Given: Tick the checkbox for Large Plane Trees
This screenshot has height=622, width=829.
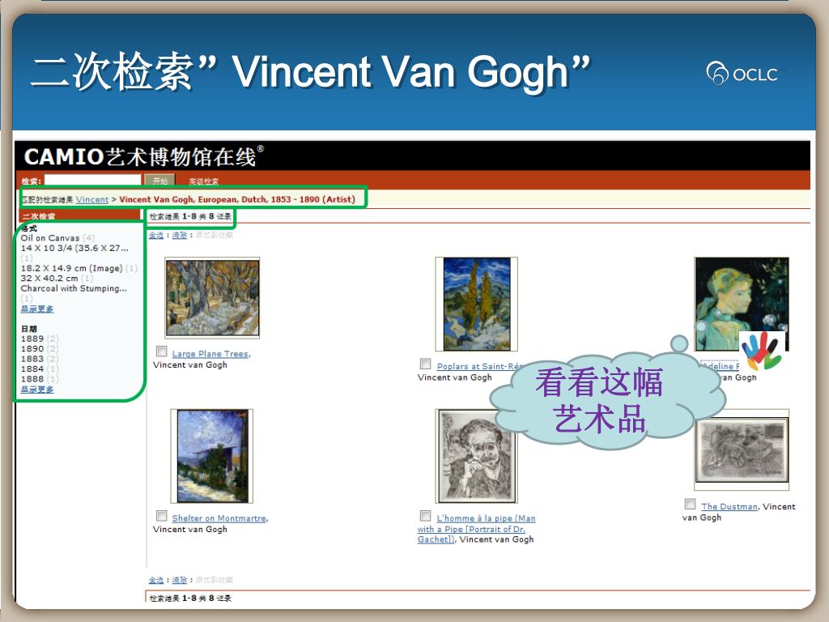Looking at the screenshot, I should [162, 351].
